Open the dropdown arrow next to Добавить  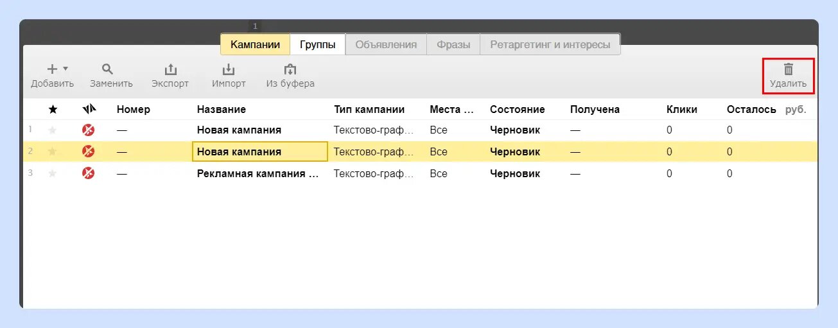65,69
